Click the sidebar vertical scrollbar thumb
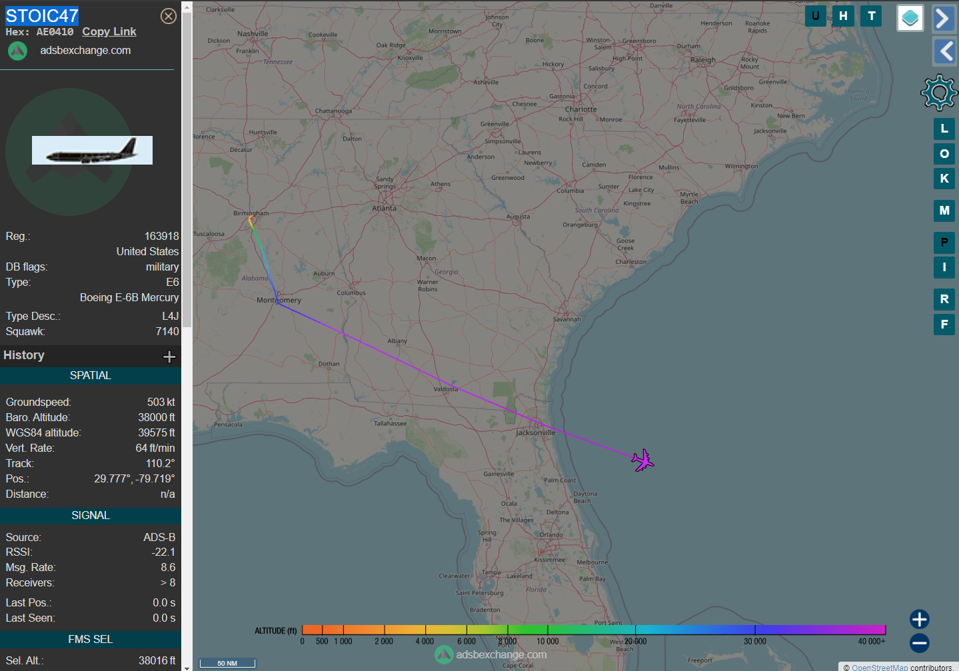This screenshot has height=671, width=959. 187,170
